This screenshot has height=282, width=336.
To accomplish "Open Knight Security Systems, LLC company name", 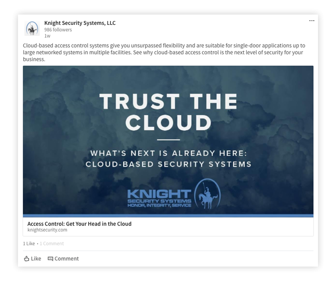I will point(80,23).
